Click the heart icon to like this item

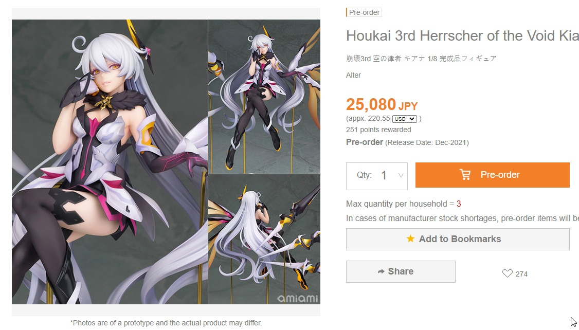[x=508, y=273]
